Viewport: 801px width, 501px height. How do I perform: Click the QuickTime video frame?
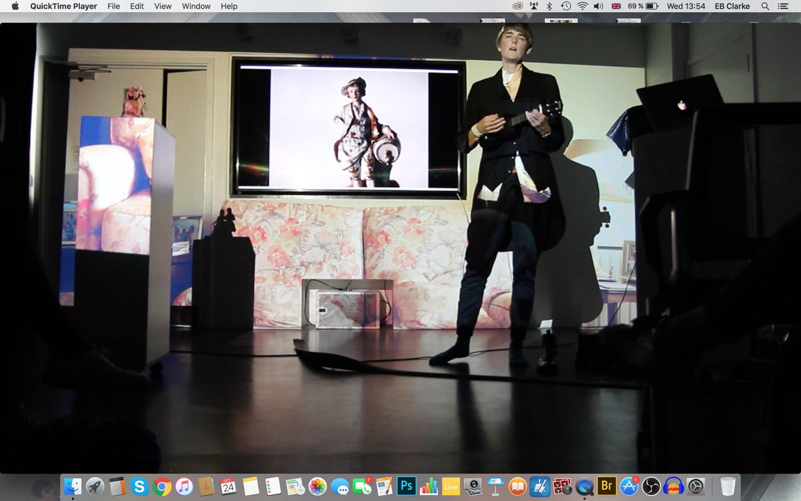coord(400,248)
